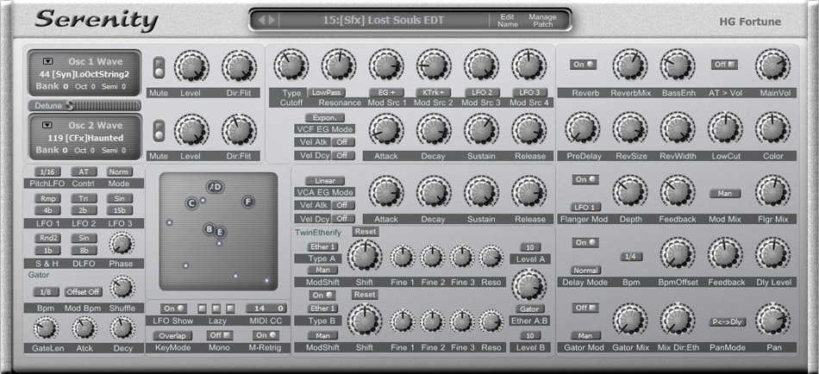
Task: Click the Osc 1 Level knob
Action: 191,67
